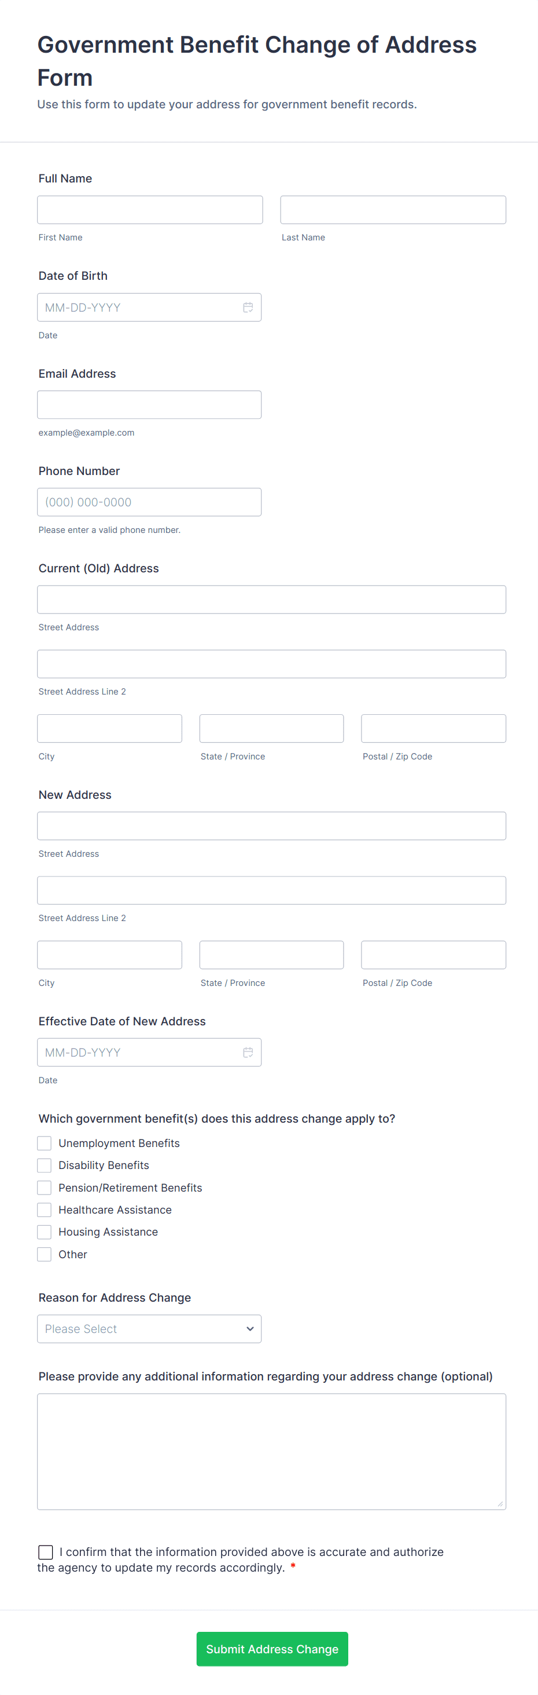Open the Date of Birth calendar icon
Viewport: 538px width, 1695px height.
248,307
